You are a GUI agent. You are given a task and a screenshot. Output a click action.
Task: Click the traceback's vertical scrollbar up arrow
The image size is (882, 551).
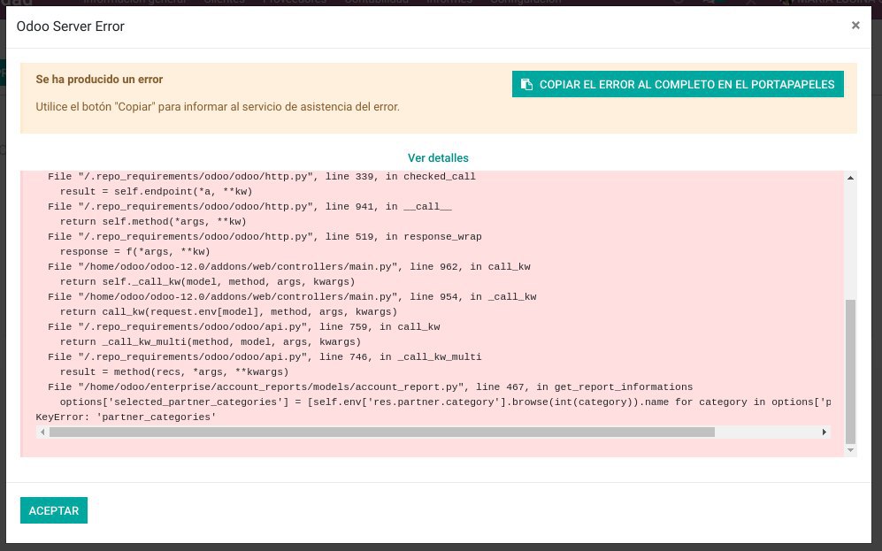point(850,178)
